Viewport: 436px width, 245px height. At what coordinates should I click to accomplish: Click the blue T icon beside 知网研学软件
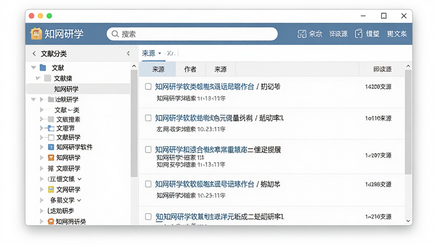(x=51, y=147)
